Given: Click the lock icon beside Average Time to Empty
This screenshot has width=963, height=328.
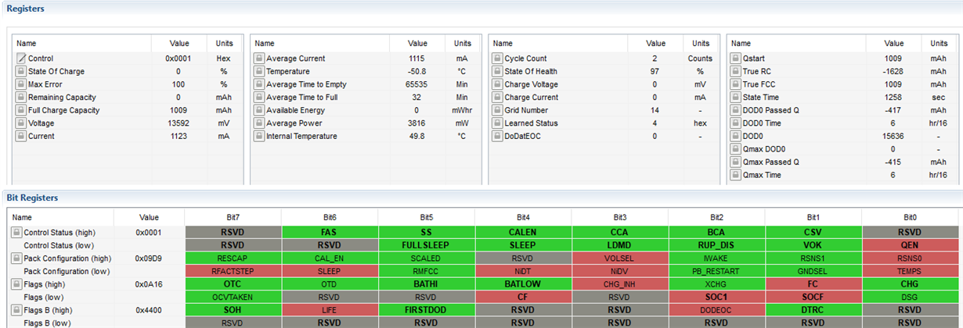Looking at the screenshot, I should coord(259,84).
